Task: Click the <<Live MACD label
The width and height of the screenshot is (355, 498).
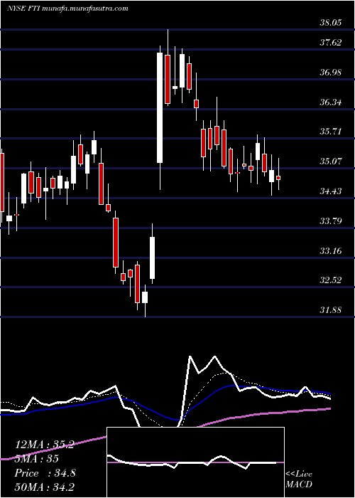Action: [299, 480]
